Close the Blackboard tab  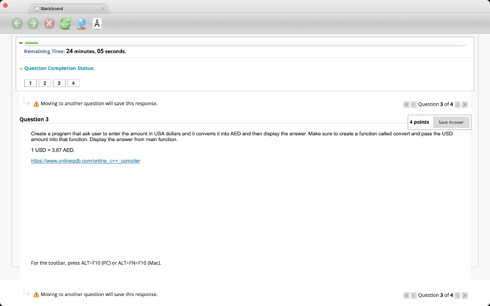pos(103,9)
